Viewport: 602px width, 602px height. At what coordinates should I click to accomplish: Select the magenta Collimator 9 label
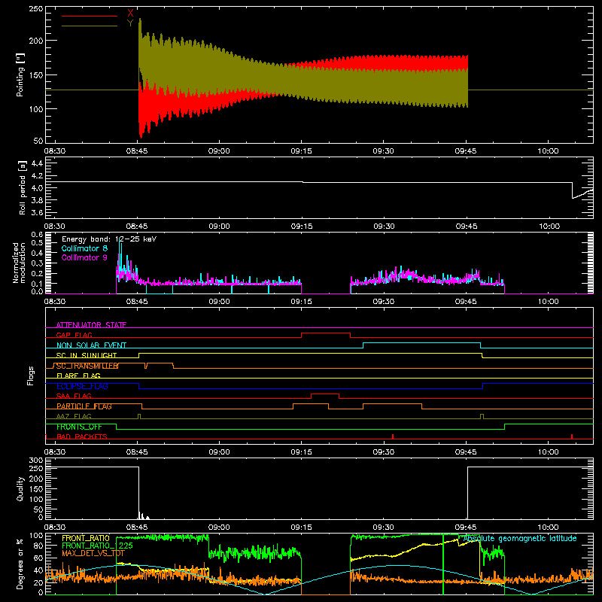(84, 257)
